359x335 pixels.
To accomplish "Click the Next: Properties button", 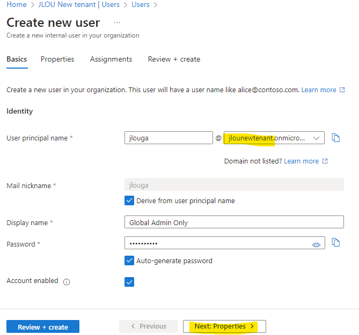I will [x=224, y=326].
